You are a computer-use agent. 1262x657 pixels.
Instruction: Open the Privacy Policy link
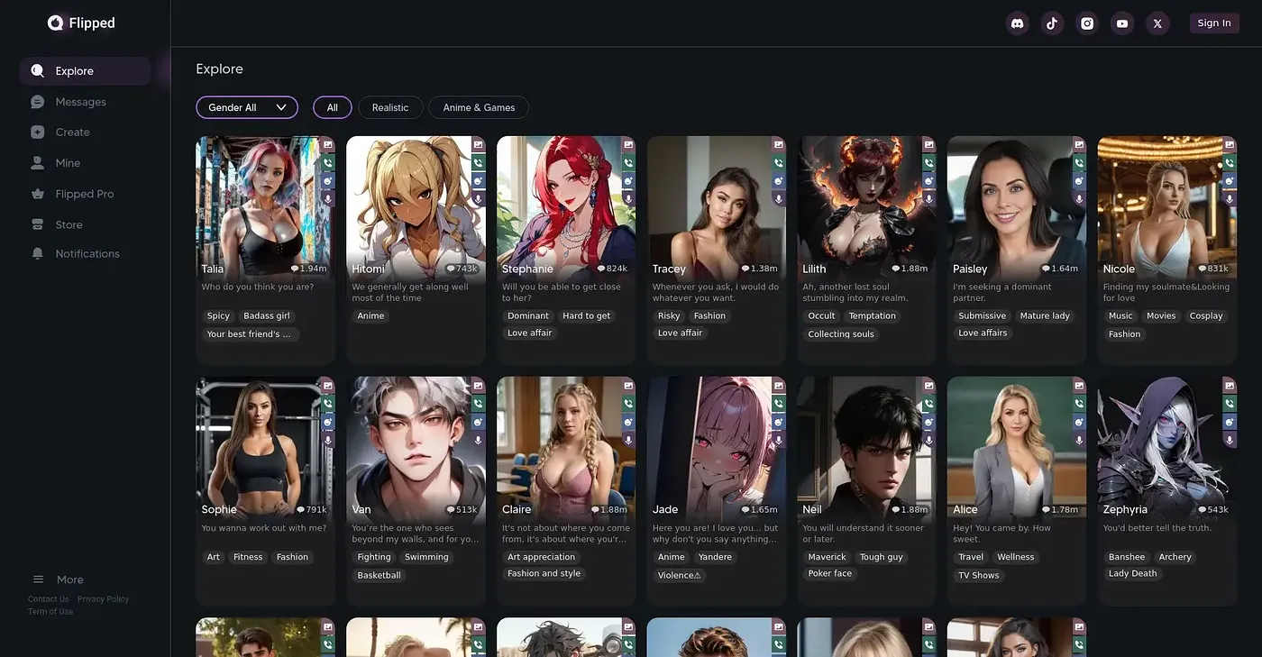(103, 599)
